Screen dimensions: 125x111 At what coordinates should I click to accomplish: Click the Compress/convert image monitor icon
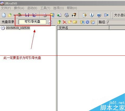pyautogui.click(x=52, y=15)
